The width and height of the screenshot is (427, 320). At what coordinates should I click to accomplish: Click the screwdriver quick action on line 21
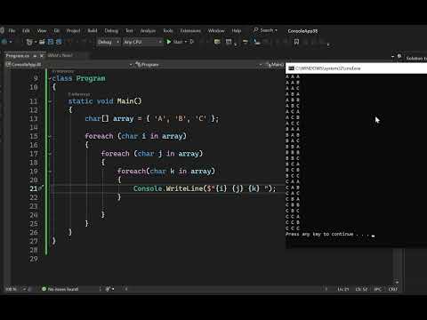41,188
